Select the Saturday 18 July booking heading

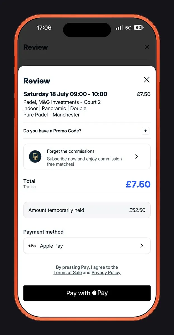click(65, 94)
